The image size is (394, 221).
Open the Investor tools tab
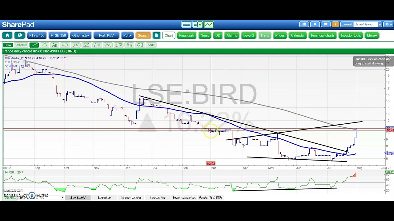pyautogui.click(x=351, y=35)
